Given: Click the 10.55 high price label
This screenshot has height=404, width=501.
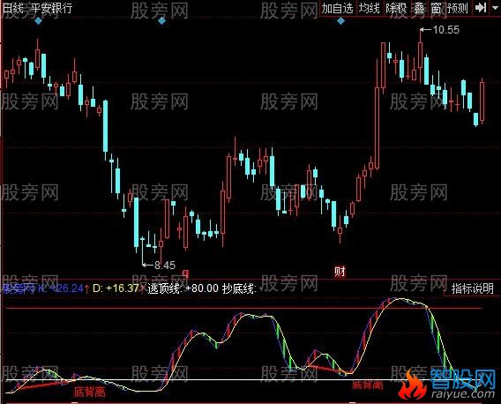Looking at the screenshot, I should coord(445,30).
